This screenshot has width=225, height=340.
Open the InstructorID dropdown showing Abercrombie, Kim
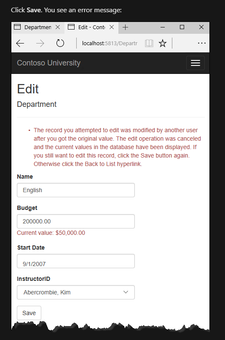76,292
